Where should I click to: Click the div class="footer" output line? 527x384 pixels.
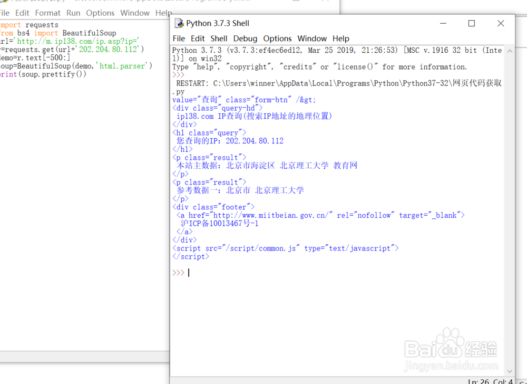[x=213, y=207]
